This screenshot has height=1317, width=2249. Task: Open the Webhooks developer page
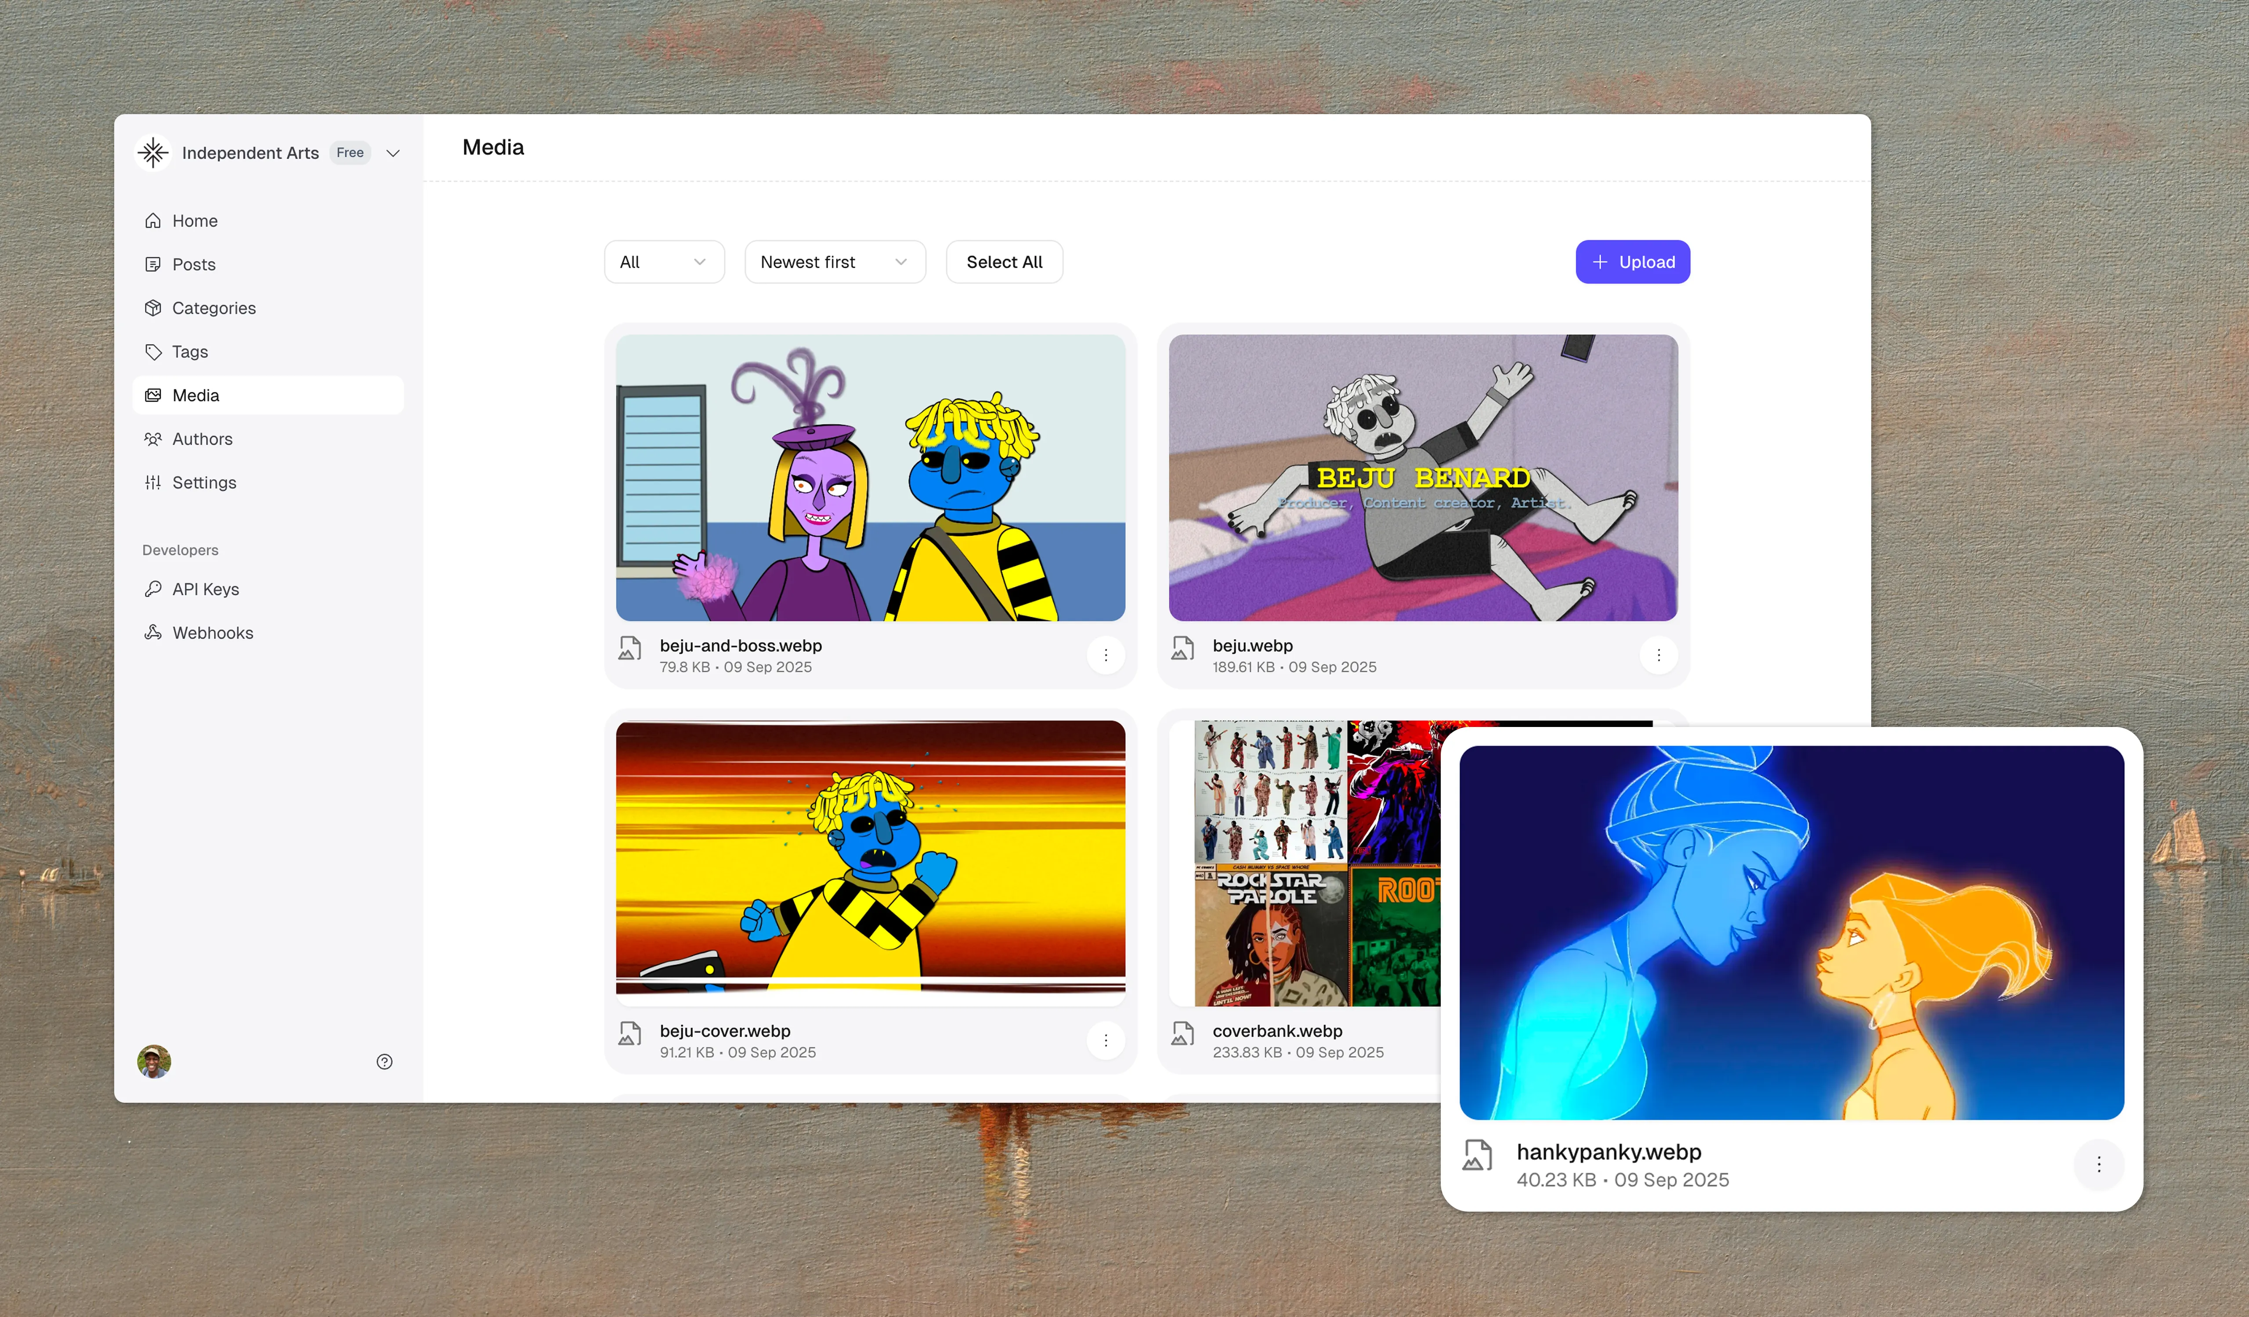[213, 633]
